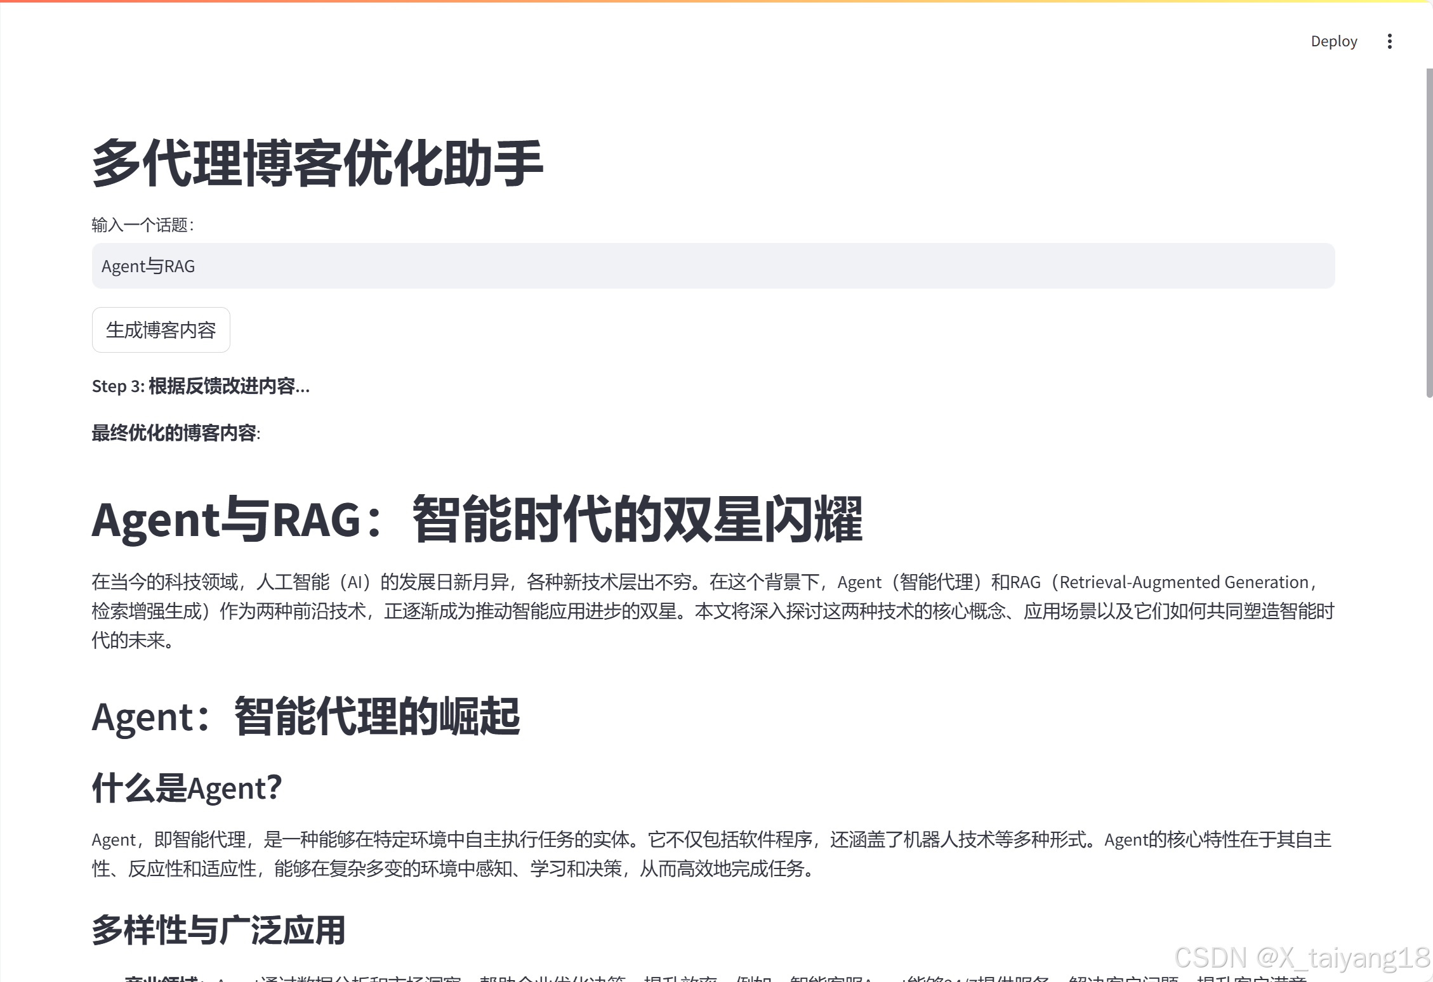Viewport: 1433px width, 982px height.
Task: Click the colored decoration bar at the page top
Action: click(x=716, y=1)
